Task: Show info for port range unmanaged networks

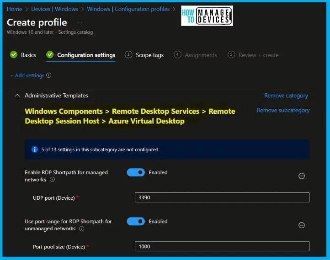Action: click(x=82, y=228)
